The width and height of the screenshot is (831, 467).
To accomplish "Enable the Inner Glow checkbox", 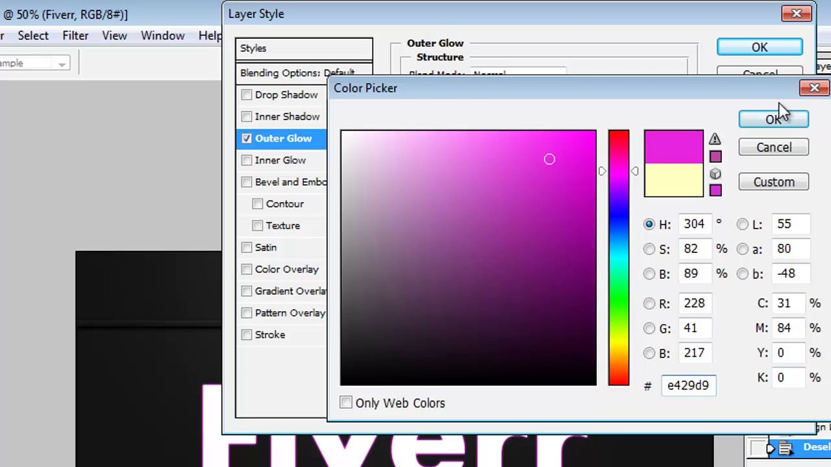I will (x=247, y=160).
